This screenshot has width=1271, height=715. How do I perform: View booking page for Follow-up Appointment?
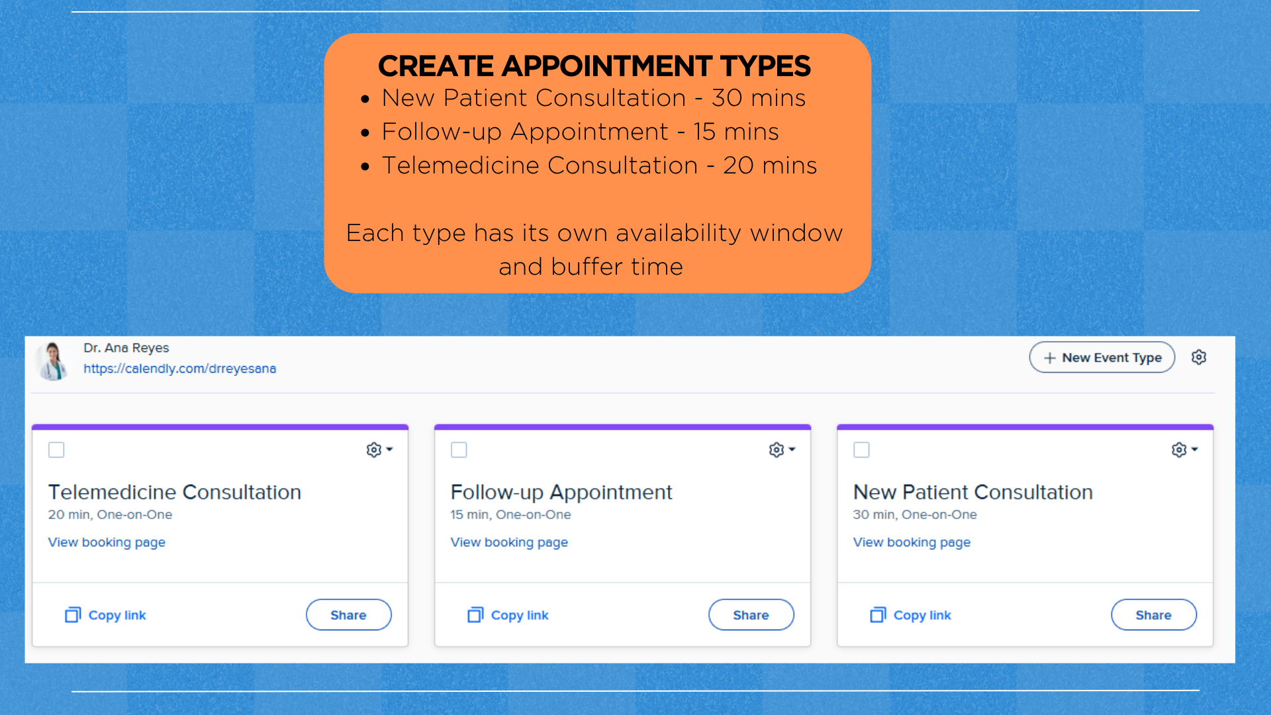click(x=509, y=542)
